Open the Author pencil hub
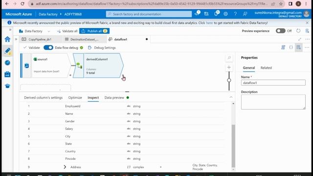 (x=7, y=51)
